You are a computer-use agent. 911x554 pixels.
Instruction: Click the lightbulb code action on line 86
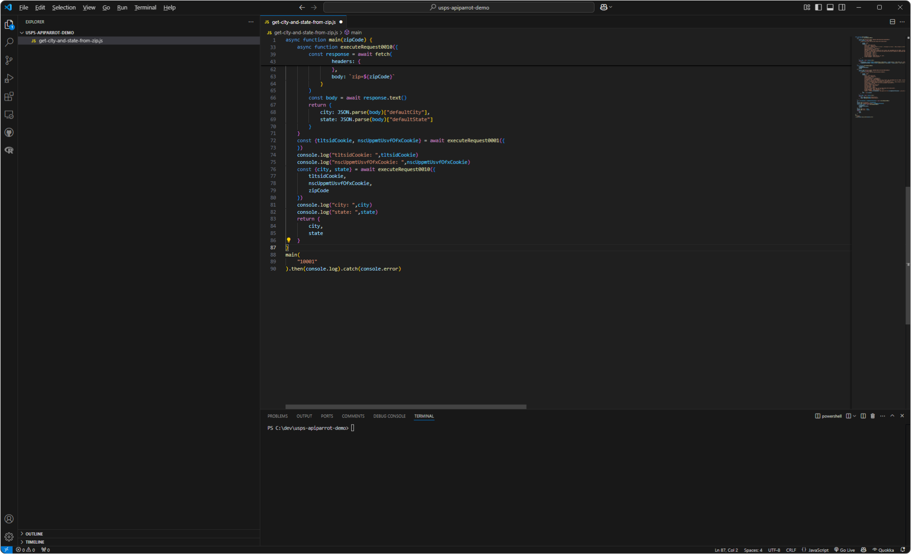click(289, 240)
